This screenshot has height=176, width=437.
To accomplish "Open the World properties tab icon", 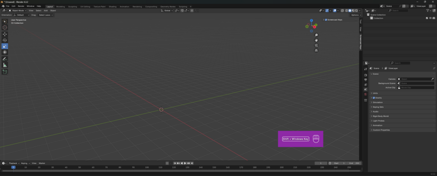I will 366,95.
